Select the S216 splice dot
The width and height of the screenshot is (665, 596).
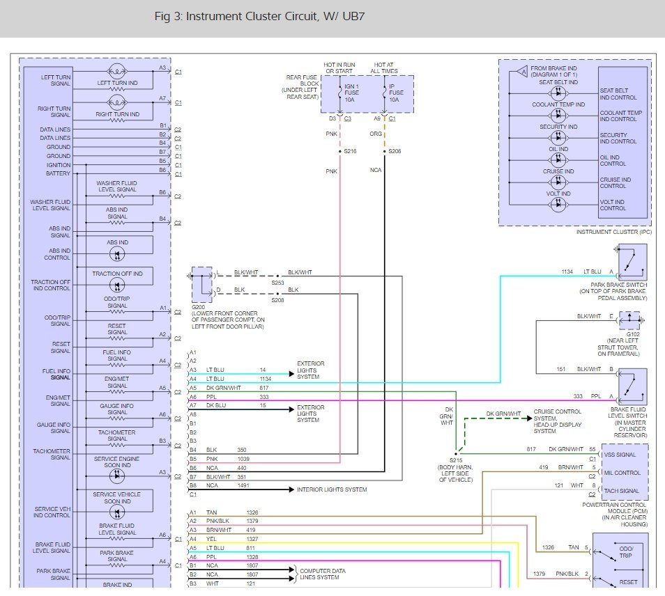click(339, 151)
